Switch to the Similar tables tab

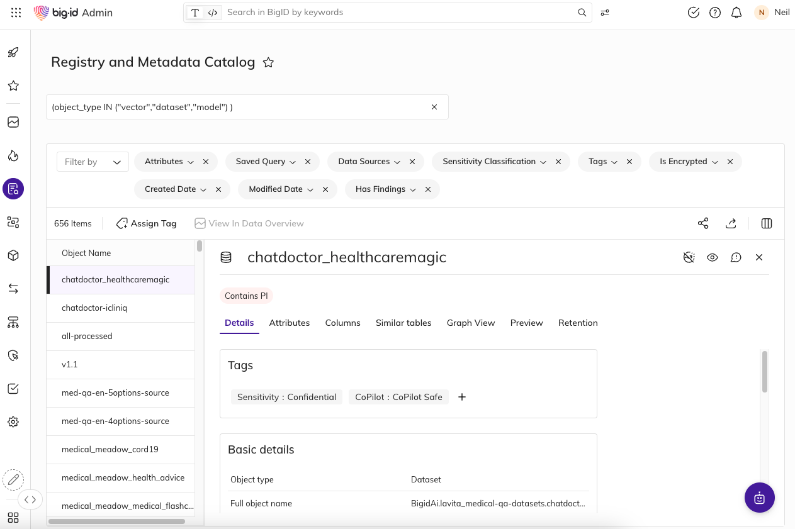(x=403, y=323)
